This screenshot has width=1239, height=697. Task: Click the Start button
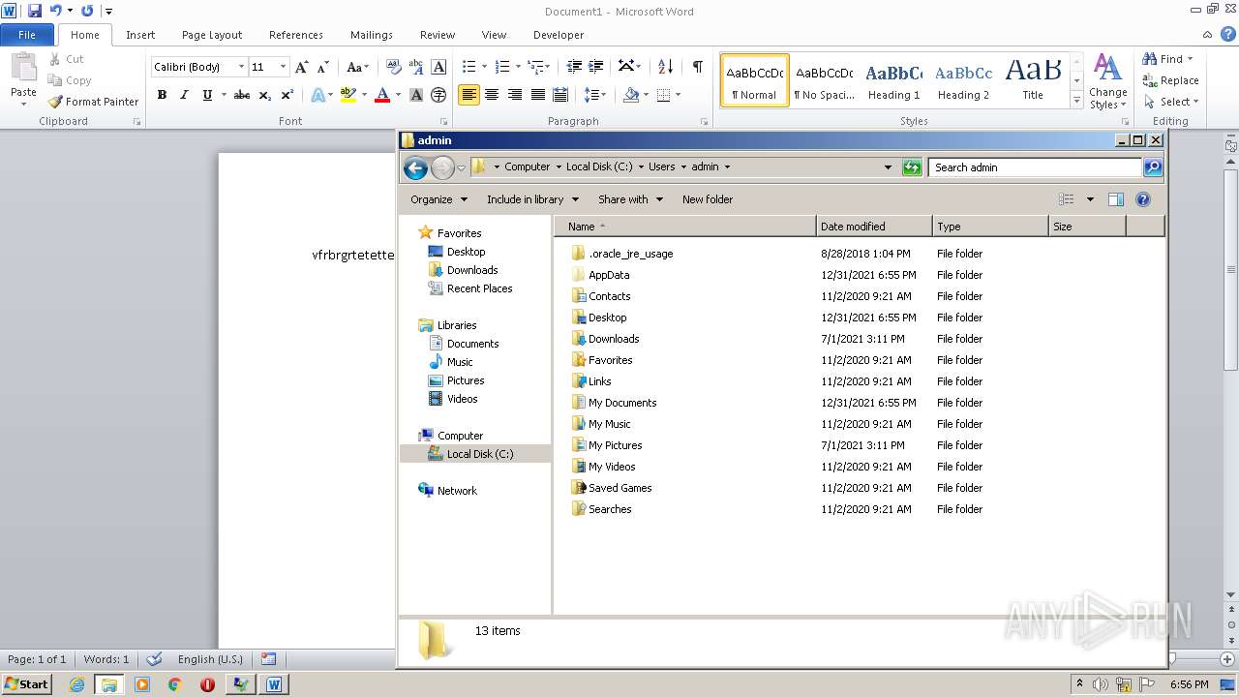tap(26, 684)
